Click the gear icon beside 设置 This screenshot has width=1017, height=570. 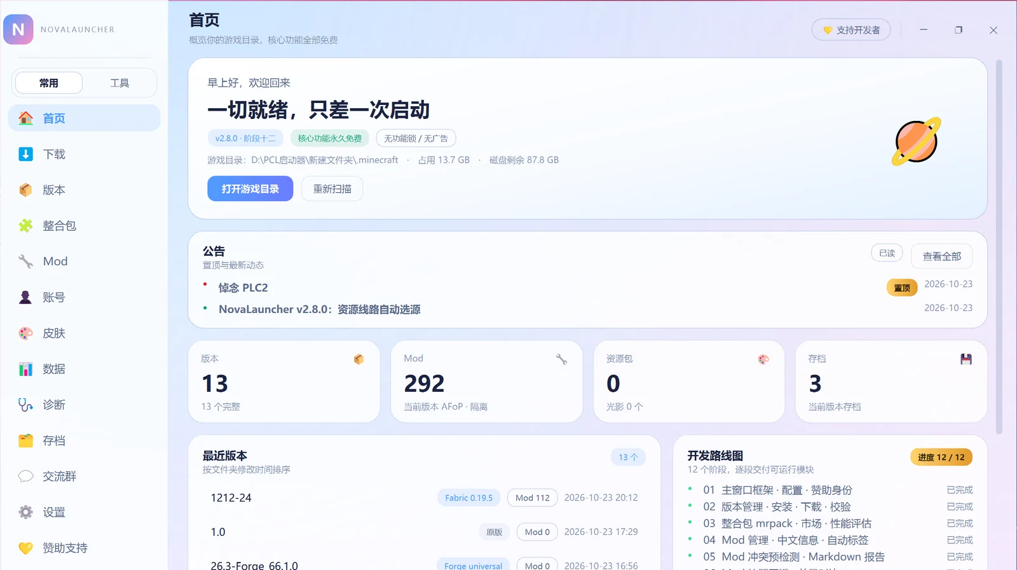pos(25,512)
